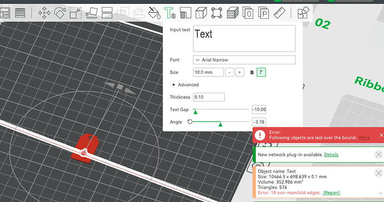Increase text size with plus button
This screenshot has width=384, height=202.
coord(240,72)
